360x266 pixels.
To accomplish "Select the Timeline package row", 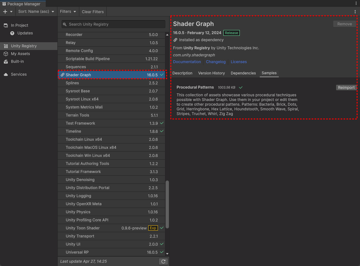I will tap(112, 132).
